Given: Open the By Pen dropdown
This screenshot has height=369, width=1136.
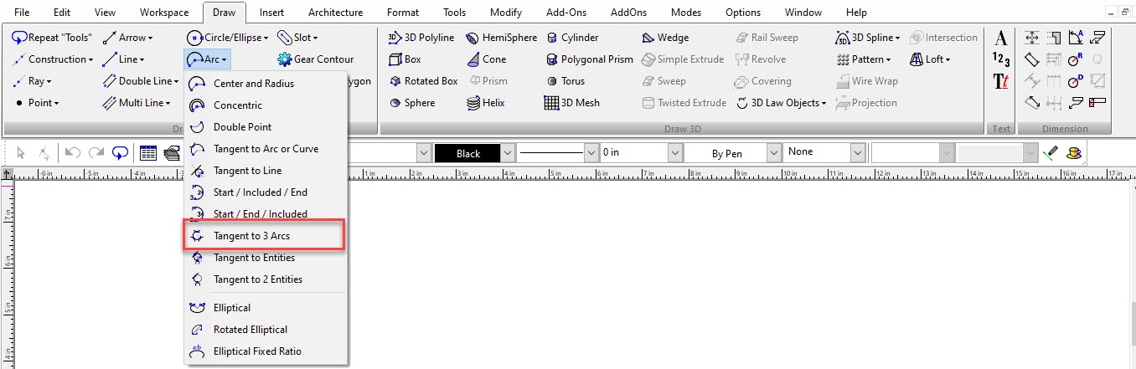Looking at the screenshot, I should click(772, 153).
